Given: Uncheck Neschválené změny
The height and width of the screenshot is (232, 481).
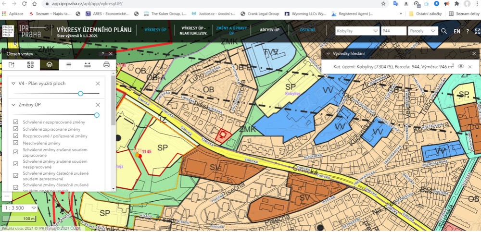Looking at the screenshot, I should 16,143.
